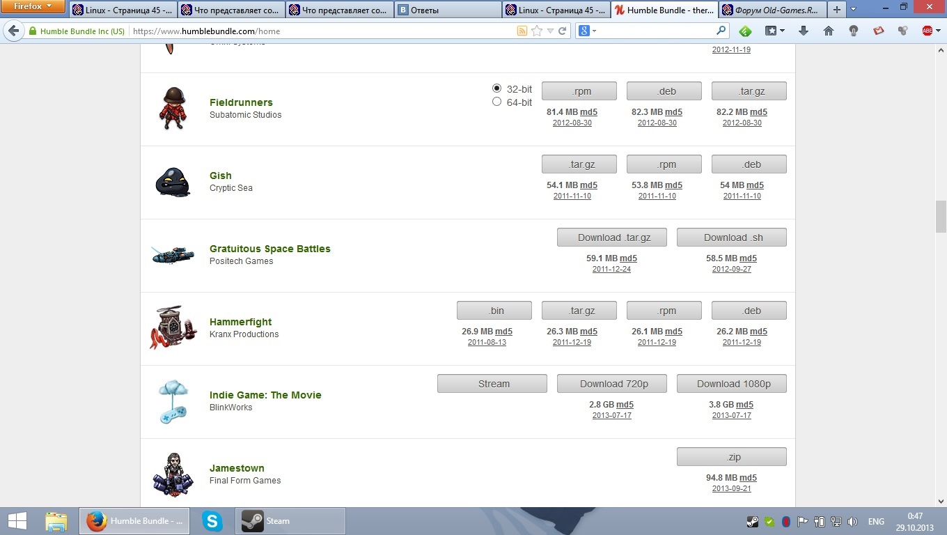Select the 64-bit option for Fieldrunners

tap(496, 102)
